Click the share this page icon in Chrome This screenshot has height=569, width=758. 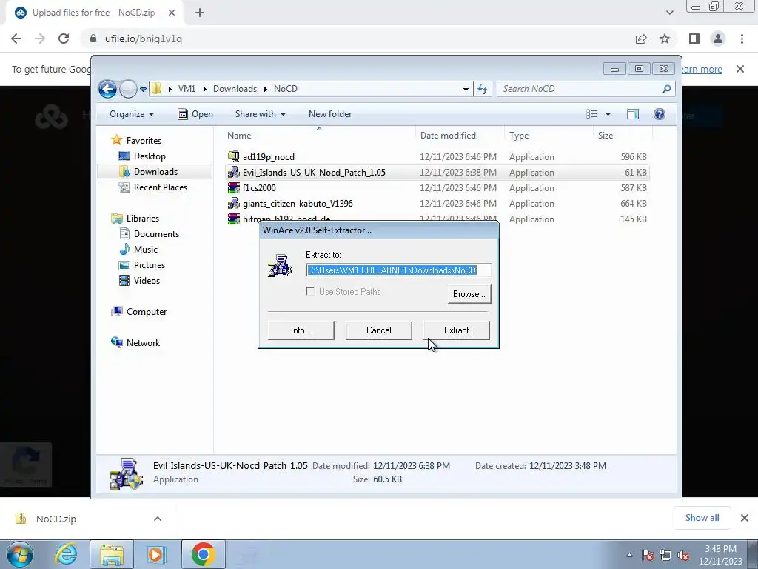click(x=641, y=39)
